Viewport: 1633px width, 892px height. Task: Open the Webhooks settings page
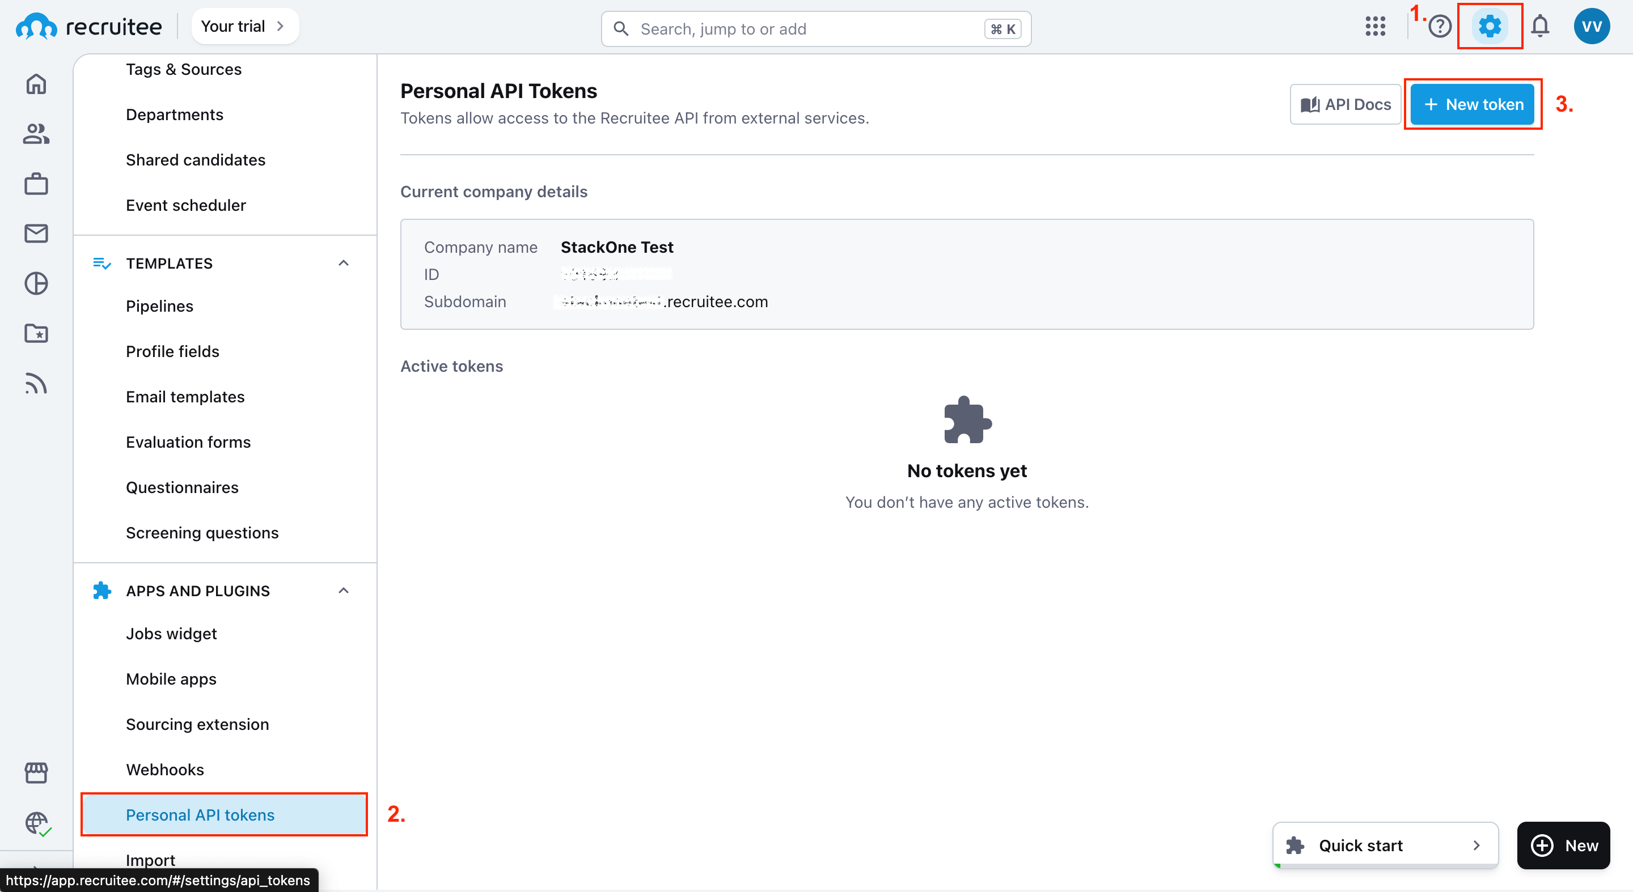165,769
